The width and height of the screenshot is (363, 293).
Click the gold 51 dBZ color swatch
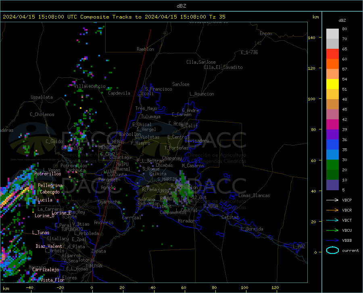point(332,94)
